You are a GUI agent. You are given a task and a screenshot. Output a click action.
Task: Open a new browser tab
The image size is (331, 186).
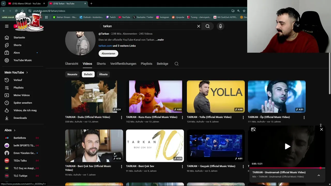91,4
